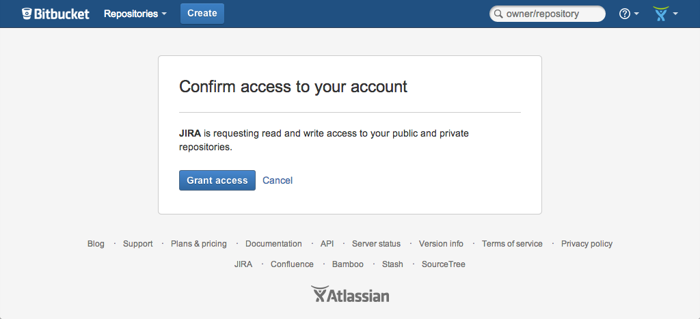Click the search magnifier icon

tap(498, 14)
